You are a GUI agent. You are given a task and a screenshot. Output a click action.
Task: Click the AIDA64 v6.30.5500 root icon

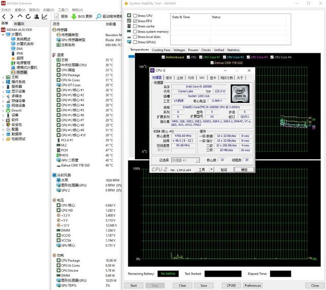pyautogui.click(x=3, y=30)
